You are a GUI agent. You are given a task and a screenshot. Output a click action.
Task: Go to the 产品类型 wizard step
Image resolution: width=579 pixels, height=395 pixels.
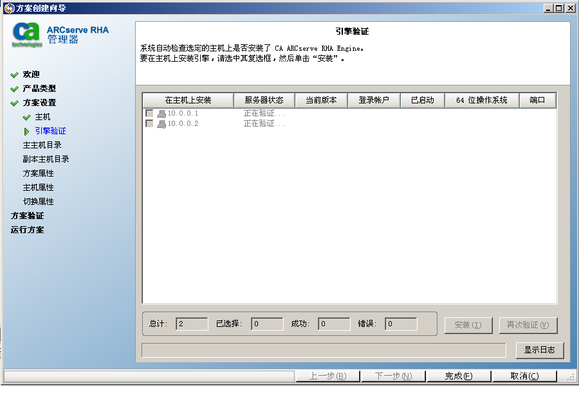(x=39, y=89)
